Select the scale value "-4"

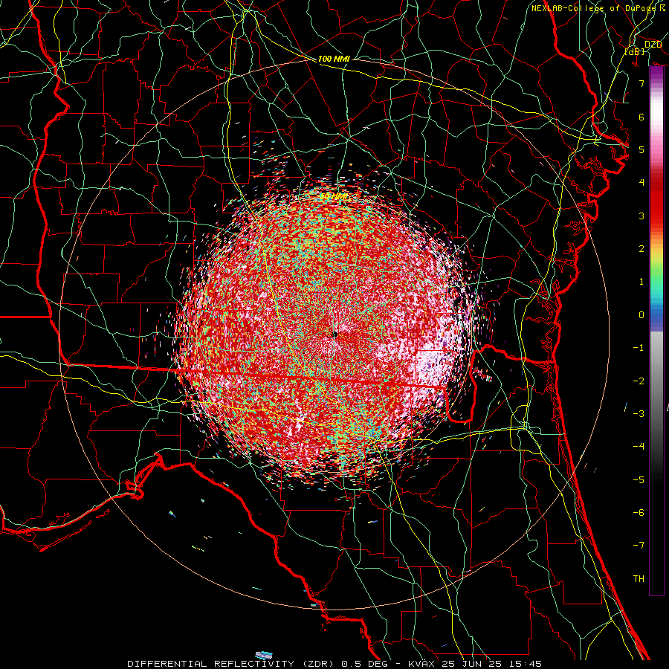(639, 446)
